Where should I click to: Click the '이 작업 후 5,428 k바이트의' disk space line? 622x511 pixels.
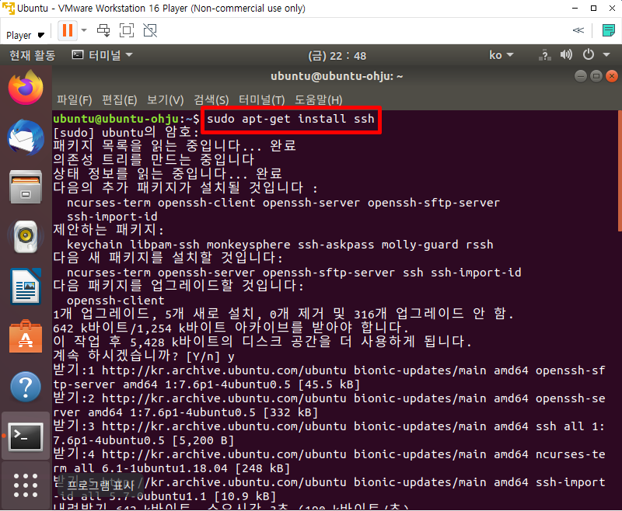(x=262, y=342)
